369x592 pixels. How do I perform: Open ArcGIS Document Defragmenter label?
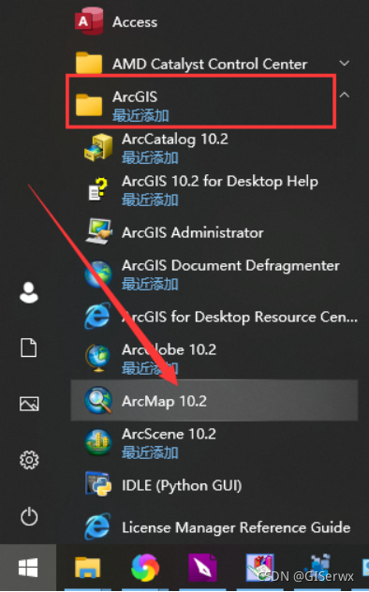pos(230,265)
